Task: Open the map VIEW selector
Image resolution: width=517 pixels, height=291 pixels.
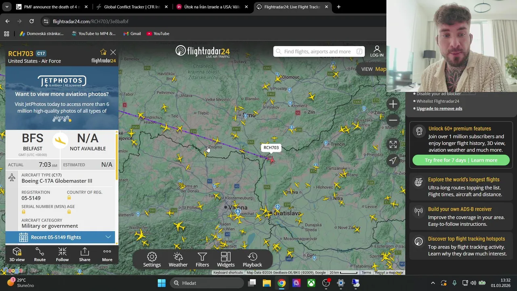Action: (374, 69)
